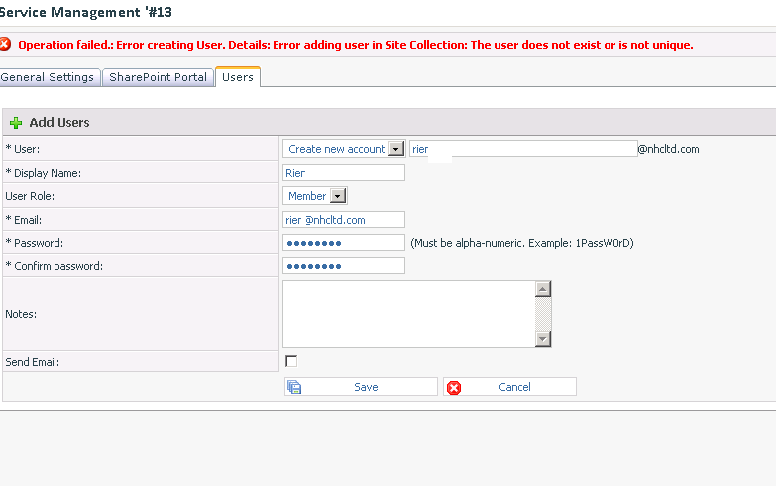Screen dimensions: 776x486
Task: Switch to the General Settings tab
Action: pyautogui.click(x=49, y=77)
